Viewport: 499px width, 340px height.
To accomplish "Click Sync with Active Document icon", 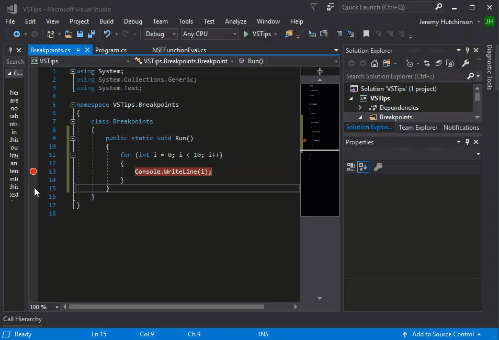I will tap(427, 63).
